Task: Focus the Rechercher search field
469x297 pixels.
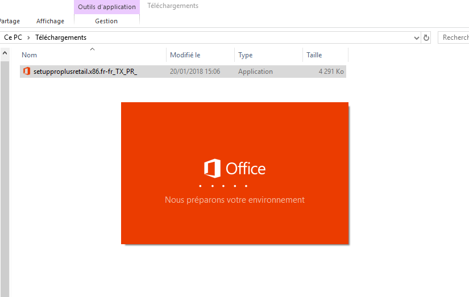Action: coord(454,37)
